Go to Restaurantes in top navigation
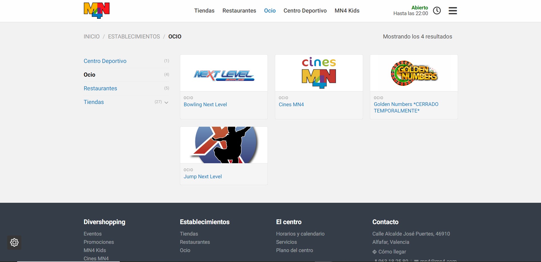This screenshot has width=541, height=262. click(239, 11)
